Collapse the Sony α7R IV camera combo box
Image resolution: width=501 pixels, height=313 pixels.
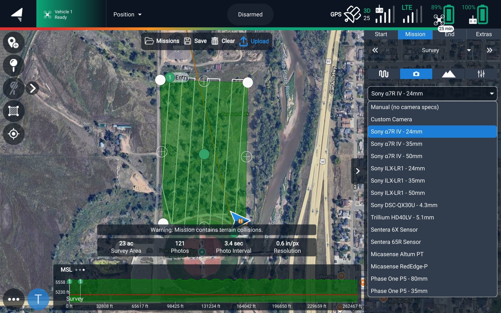(432, 94)
